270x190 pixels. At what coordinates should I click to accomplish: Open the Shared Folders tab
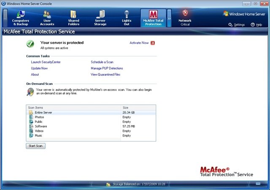73,18
